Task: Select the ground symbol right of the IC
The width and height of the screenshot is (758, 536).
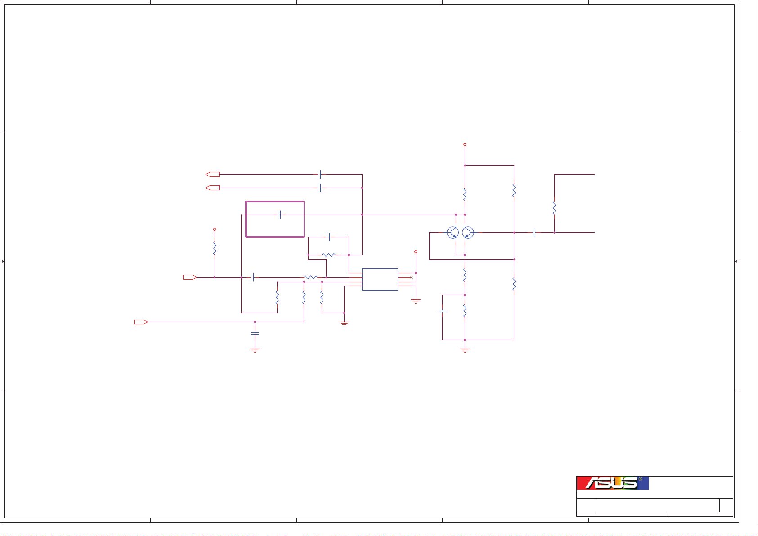Action: tap(416, 301)
